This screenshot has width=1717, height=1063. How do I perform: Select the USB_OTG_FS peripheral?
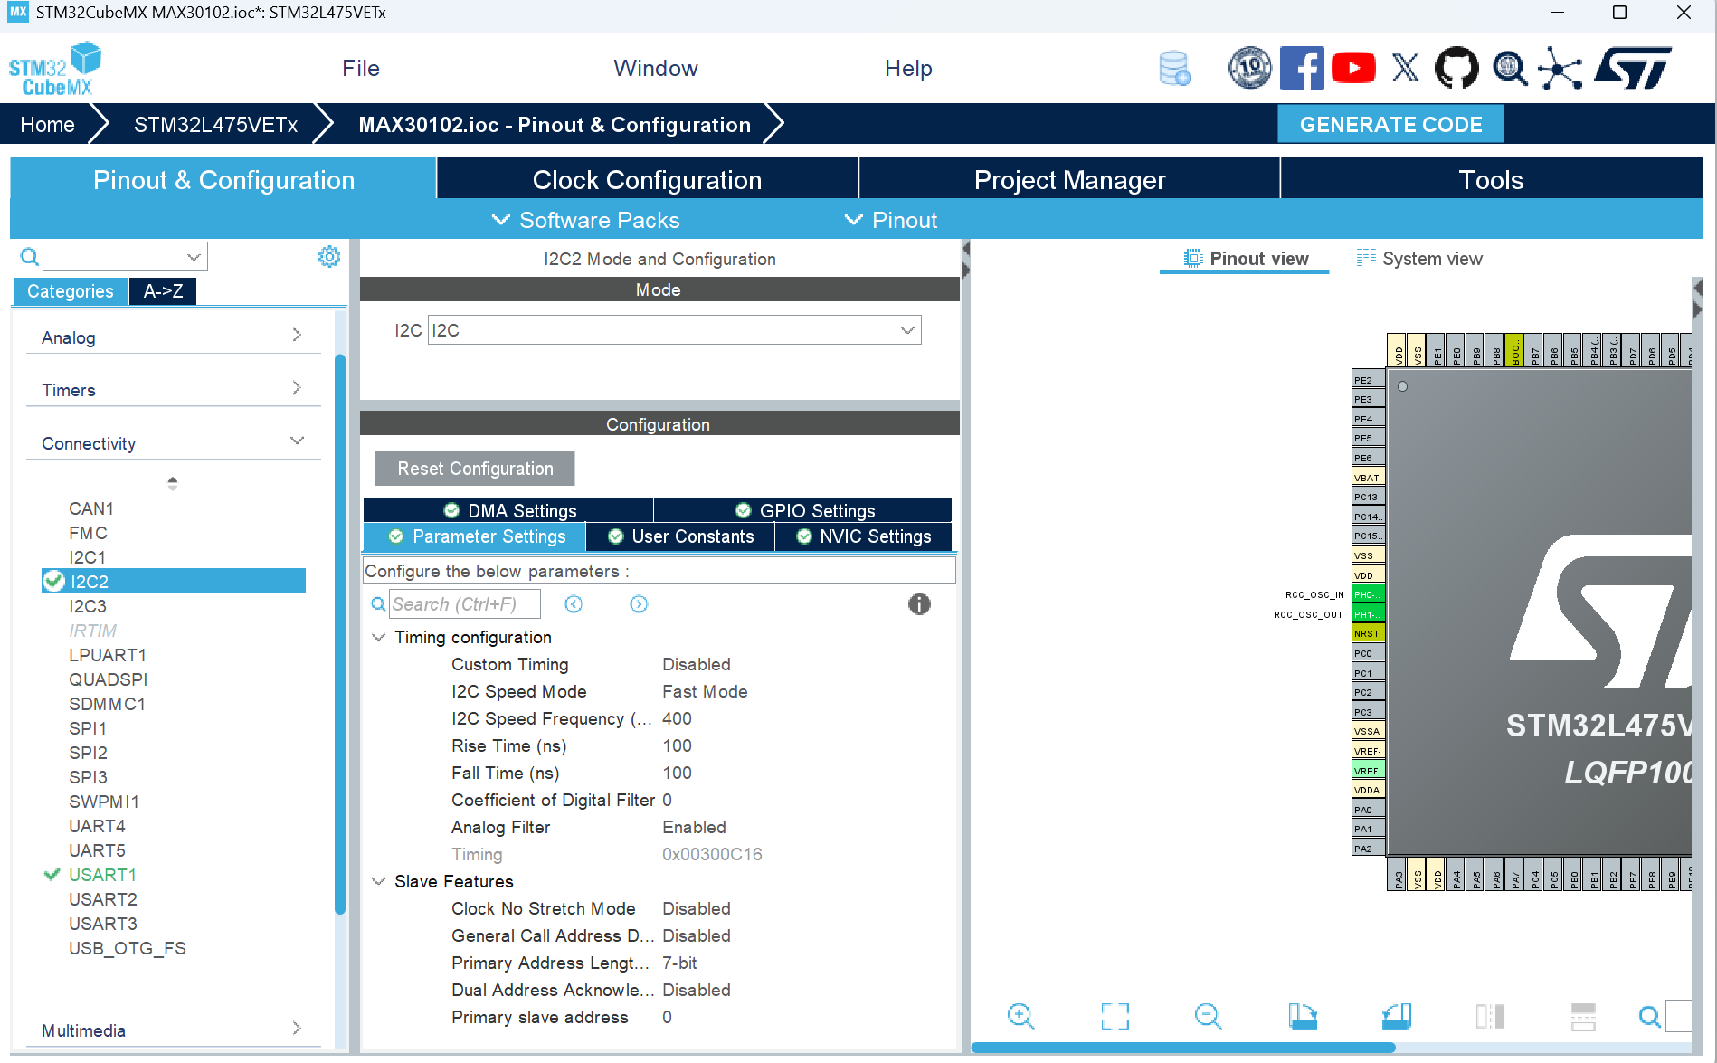tap(128, 948)
